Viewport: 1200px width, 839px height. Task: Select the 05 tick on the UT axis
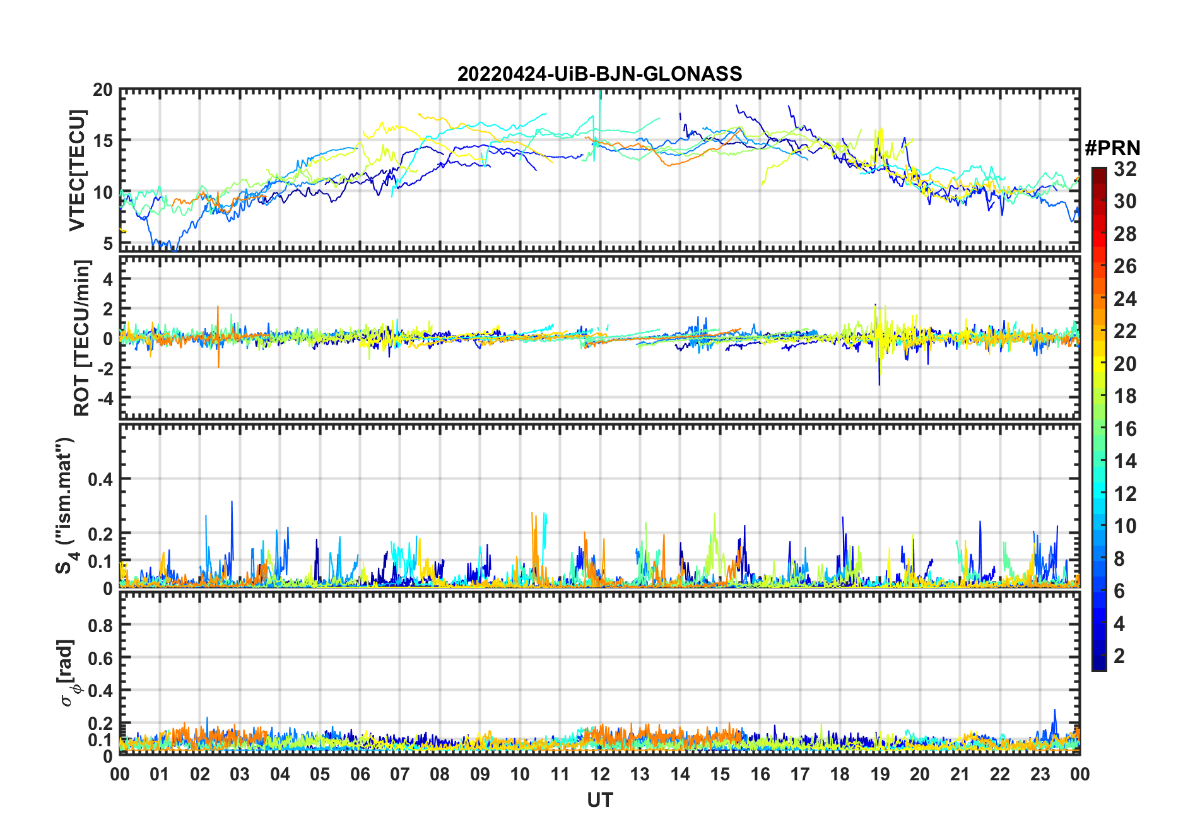coord(320,774)
